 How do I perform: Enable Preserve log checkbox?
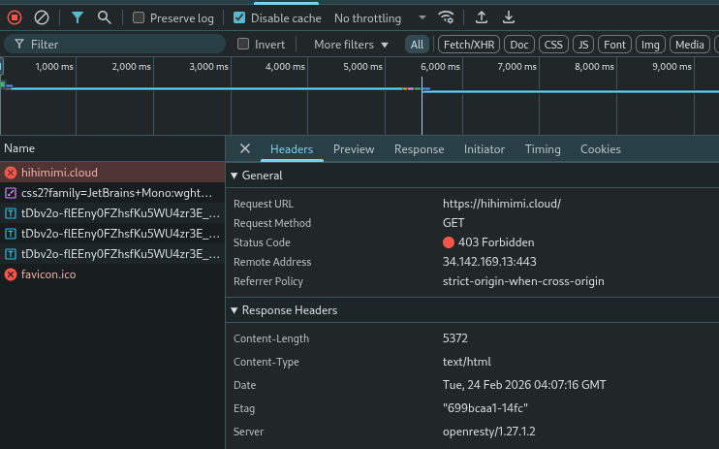coord(140,17)
